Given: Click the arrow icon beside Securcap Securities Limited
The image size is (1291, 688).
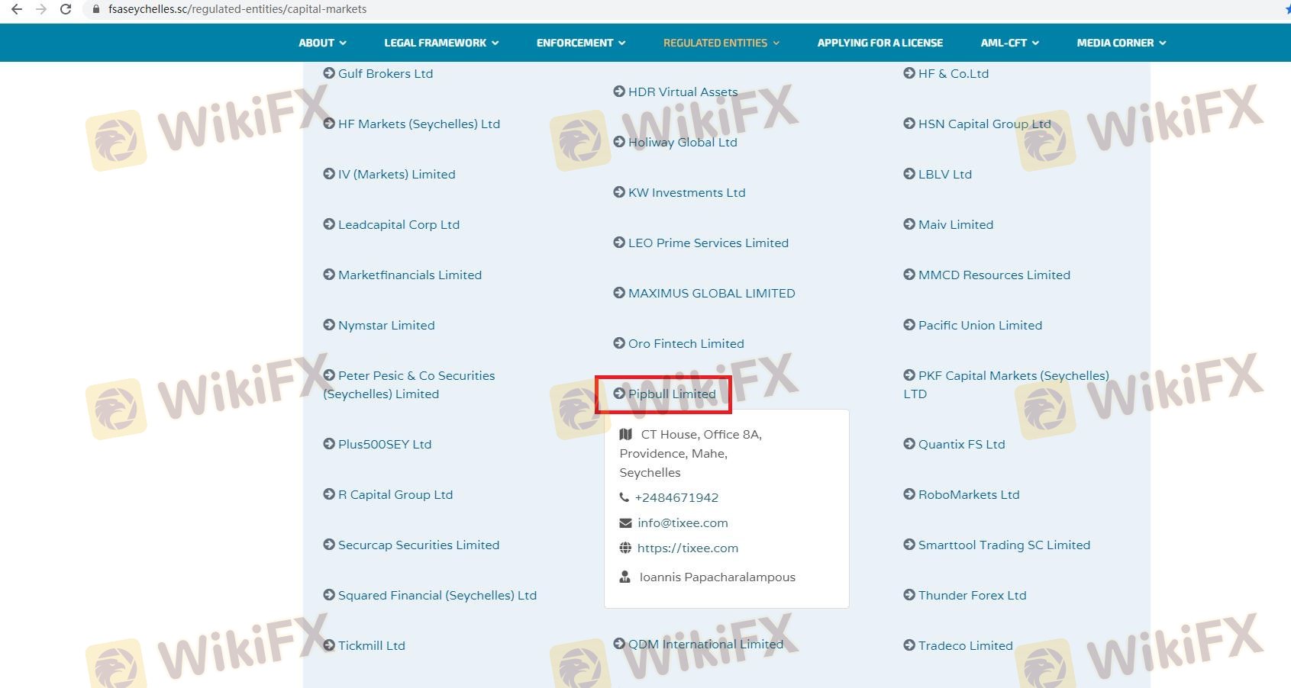Looking at the screenshot, I should click(x=329, y=545).
